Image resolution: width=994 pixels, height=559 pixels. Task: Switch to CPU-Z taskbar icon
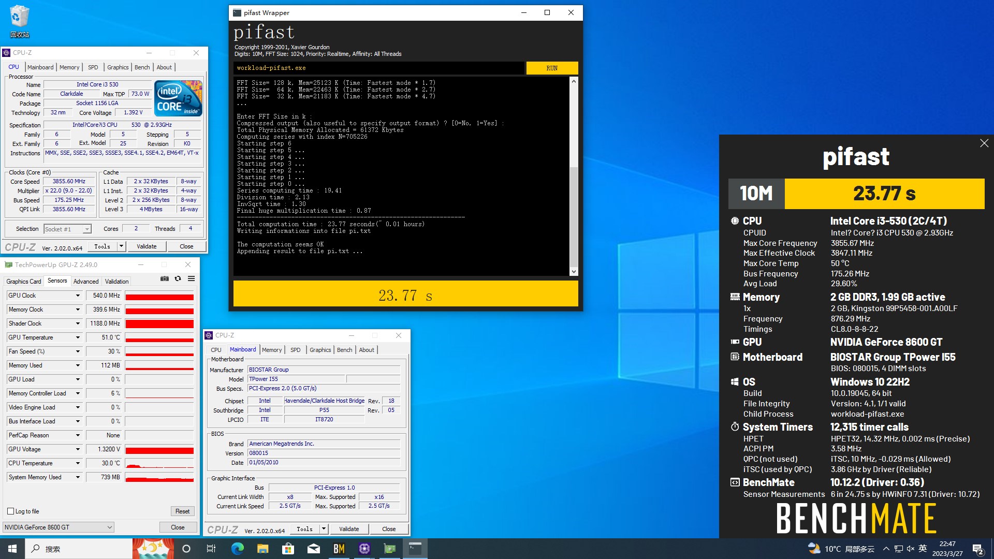(364, 549)
